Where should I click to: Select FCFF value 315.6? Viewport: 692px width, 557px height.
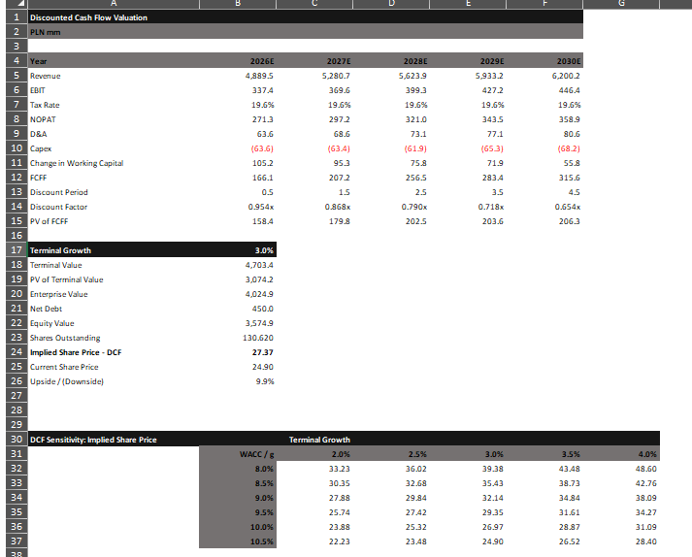tap(570, 178)
